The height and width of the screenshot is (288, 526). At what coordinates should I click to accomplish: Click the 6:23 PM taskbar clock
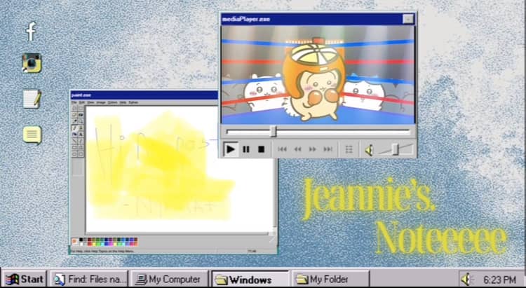(499, 280)
